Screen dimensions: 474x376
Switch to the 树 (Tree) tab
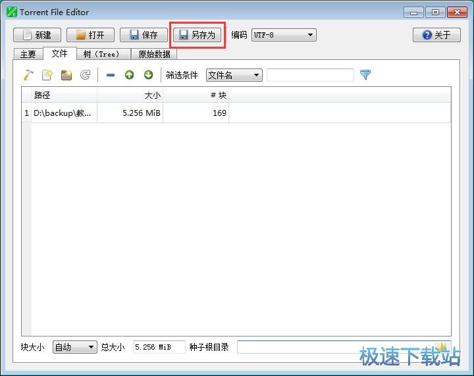coord(101,54)
